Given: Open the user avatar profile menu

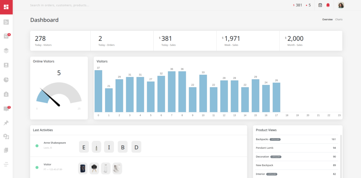Looking at the screenshot, I should pos(341,5).
